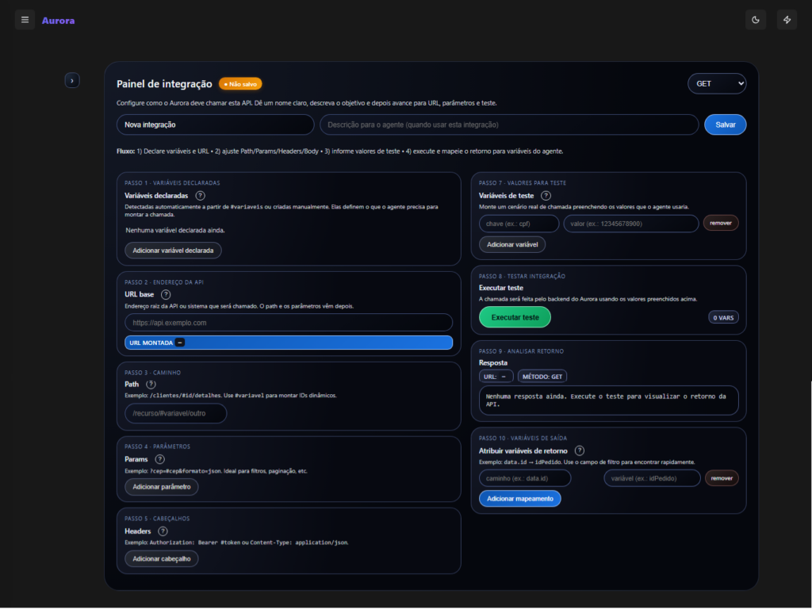Open help icon for Headers
Screen dimensions: 812x609
pos(163,531)
